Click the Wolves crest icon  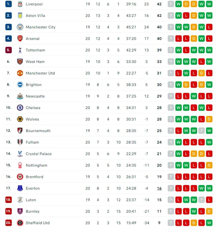(20, 119)
